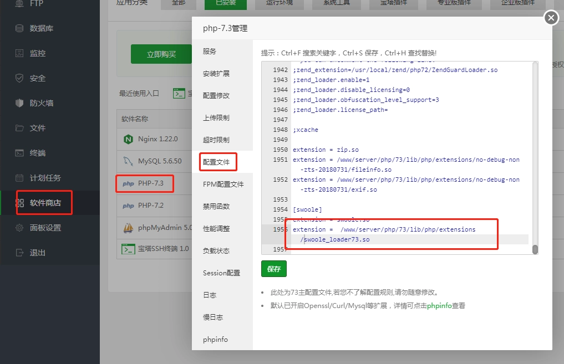
Task: Open the files folder icon
Action: click(x=19, y=128)
